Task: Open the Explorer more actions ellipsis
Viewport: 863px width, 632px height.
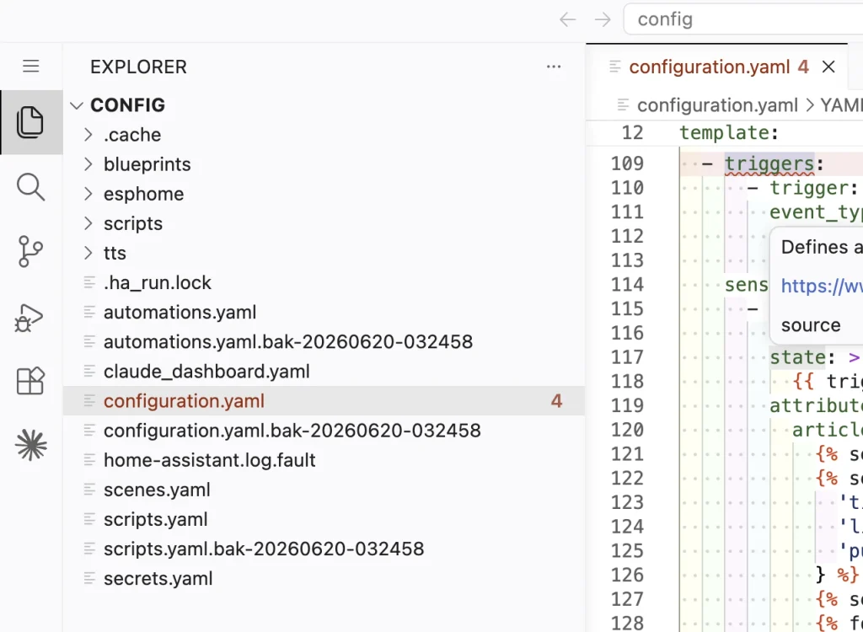Action: pos(554,67)
